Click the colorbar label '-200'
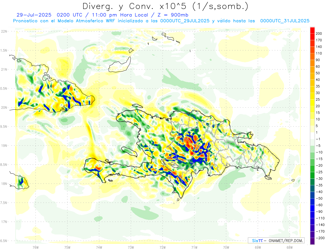 coord(321,238)
